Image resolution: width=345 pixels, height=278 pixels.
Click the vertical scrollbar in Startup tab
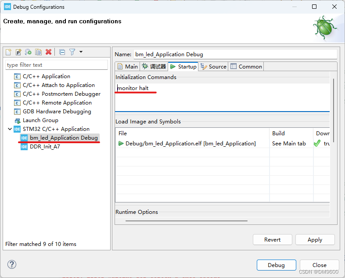tap(334, 110)
